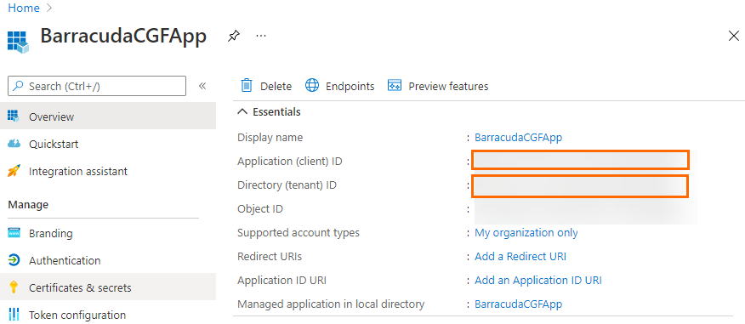Open Integration assistant
The width and height of the screenshot is (745, 324).
(x=78, y=171)
